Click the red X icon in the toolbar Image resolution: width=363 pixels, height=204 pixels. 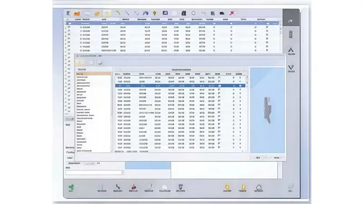coord(232,13)
